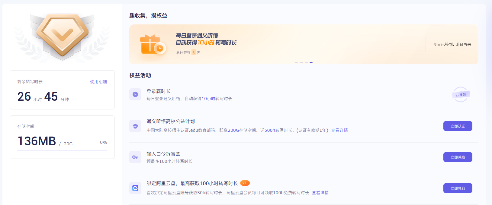Viewport: 492px width, 205px height.
Task: Click the clock icon beside 登录赢时长
Action: 135,94
